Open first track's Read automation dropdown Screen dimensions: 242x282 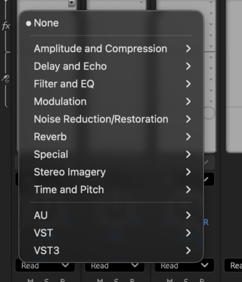45,265
